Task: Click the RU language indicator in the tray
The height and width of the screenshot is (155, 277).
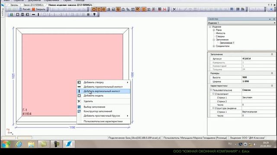Action: (230, 144)
